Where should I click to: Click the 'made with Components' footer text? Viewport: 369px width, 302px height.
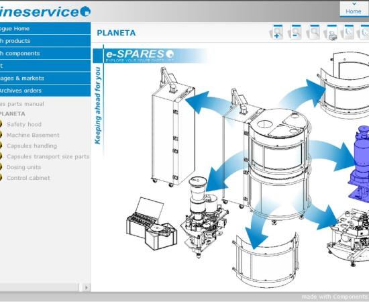pos(335,297)
